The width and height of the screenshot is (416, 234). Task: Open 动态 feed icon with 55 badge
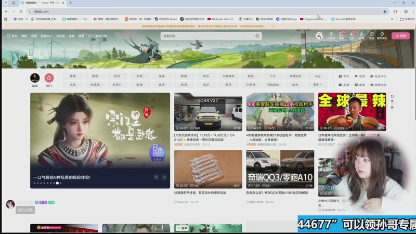[x=352, y=36]
